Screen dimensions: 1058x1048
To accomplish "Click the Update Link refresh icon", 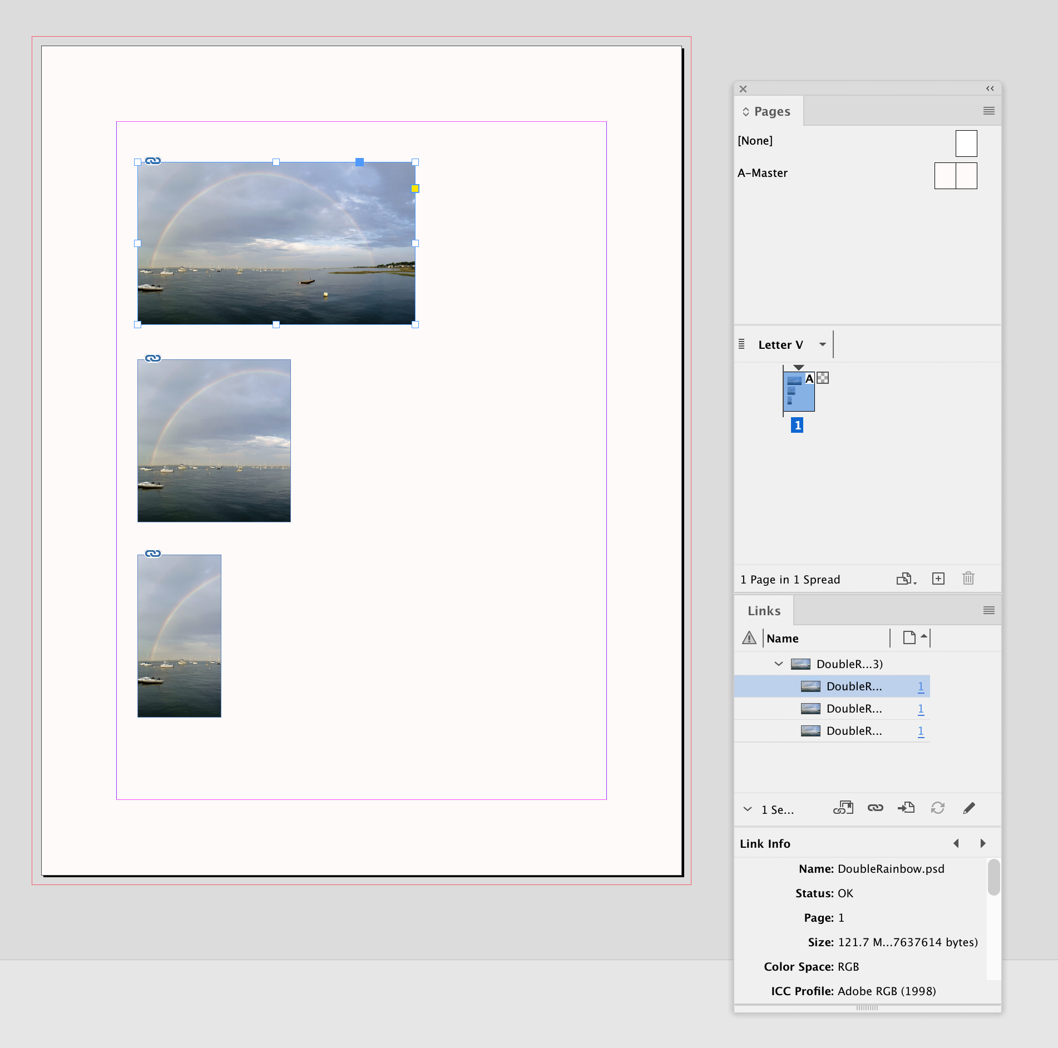I will pos(938,808).
